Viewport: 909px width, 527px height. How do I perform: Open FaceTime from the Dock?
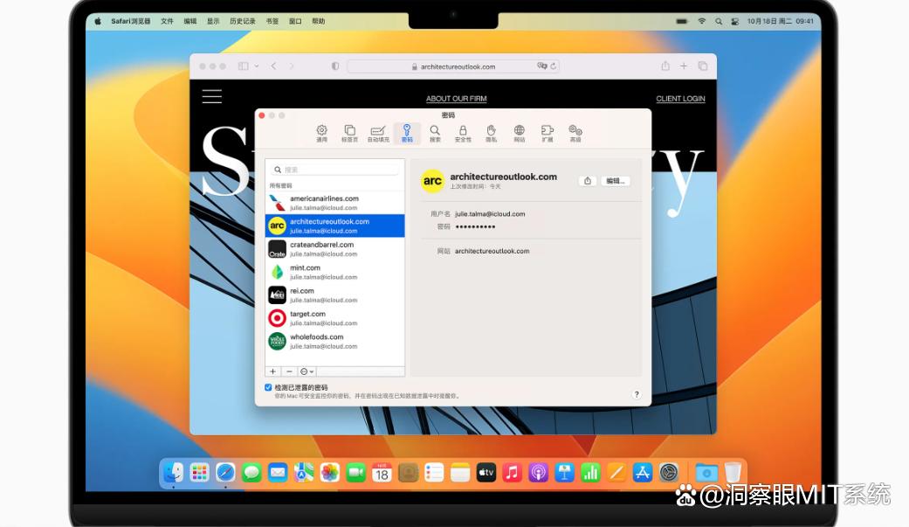tap(356, 473)
